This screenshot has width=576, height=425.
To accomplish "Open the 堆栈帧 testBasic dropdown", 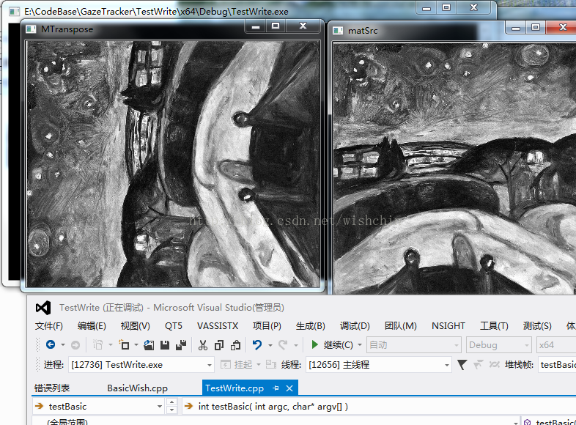I will (557, 365).
